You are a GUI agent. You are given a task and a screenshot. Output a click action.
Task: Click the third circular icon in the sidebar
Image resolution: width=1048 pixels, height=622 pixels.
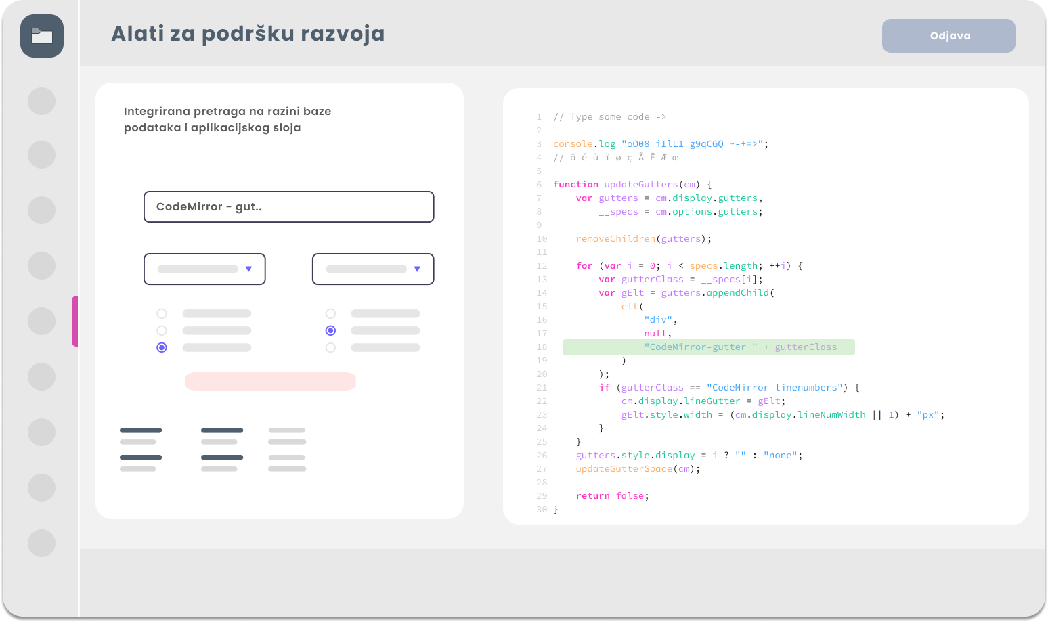tap(42, 210)
